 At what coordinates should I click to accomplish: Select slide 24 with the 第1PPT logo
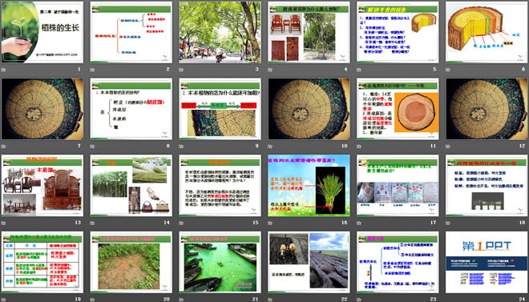[x=487, y=262]
